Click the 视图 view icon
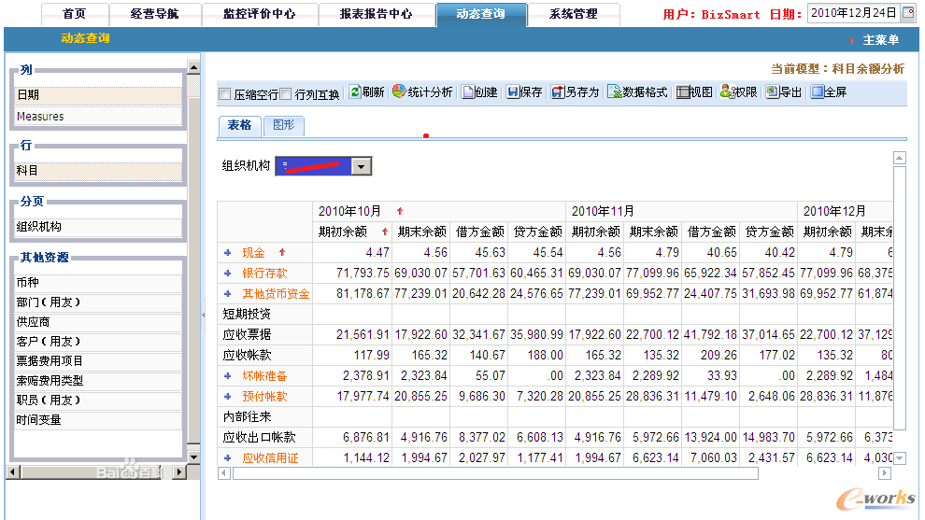 683,92
